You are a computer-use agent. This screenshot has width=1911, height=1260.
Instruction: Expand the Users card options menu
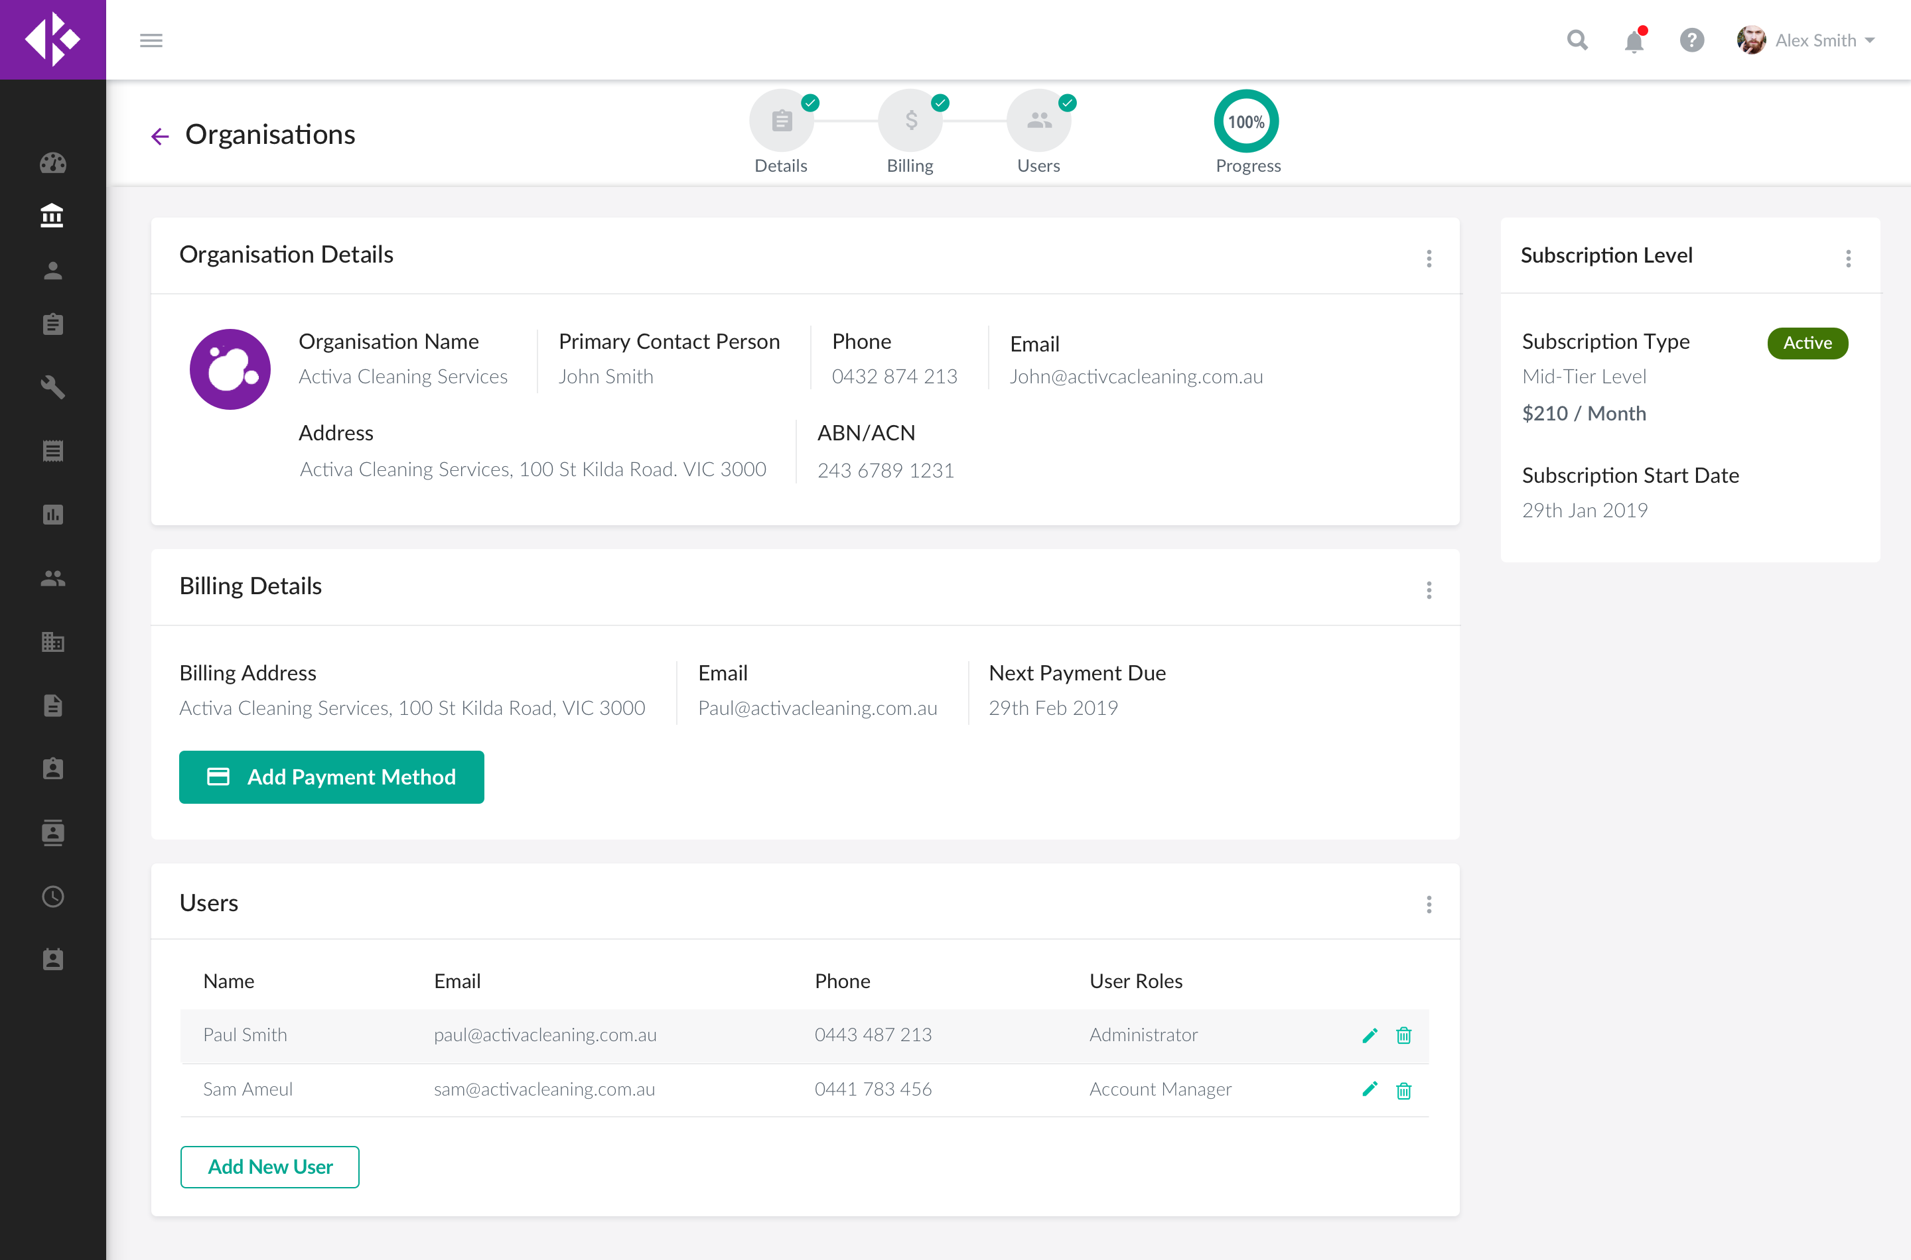pos(1429,905)
